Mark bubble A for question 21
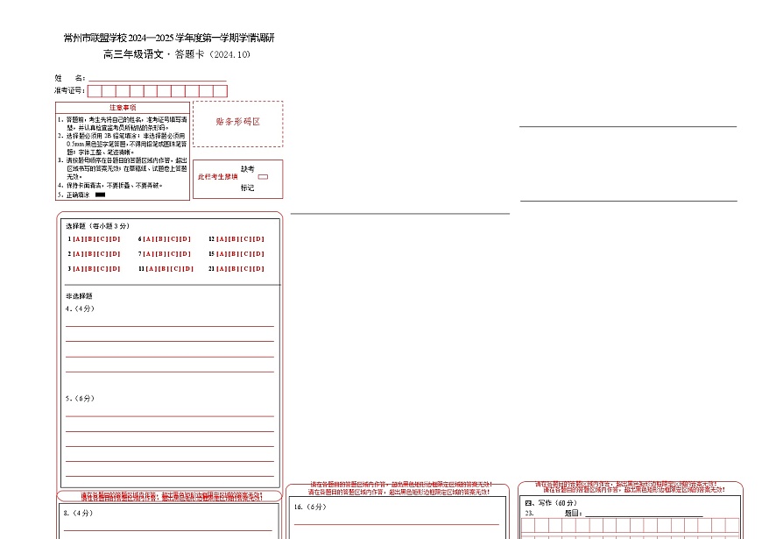 tap(221, 269)
